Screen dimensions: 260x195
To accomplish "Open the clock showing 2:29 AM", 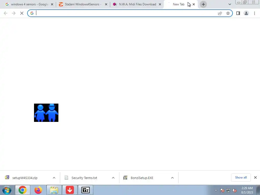I will (x=247, y=190).
